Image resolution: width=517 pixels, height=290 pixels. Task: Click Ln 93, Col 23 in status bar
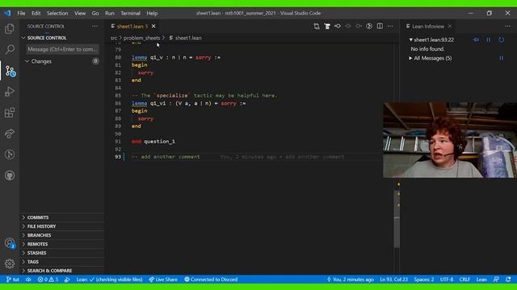(x=393, y=280)
